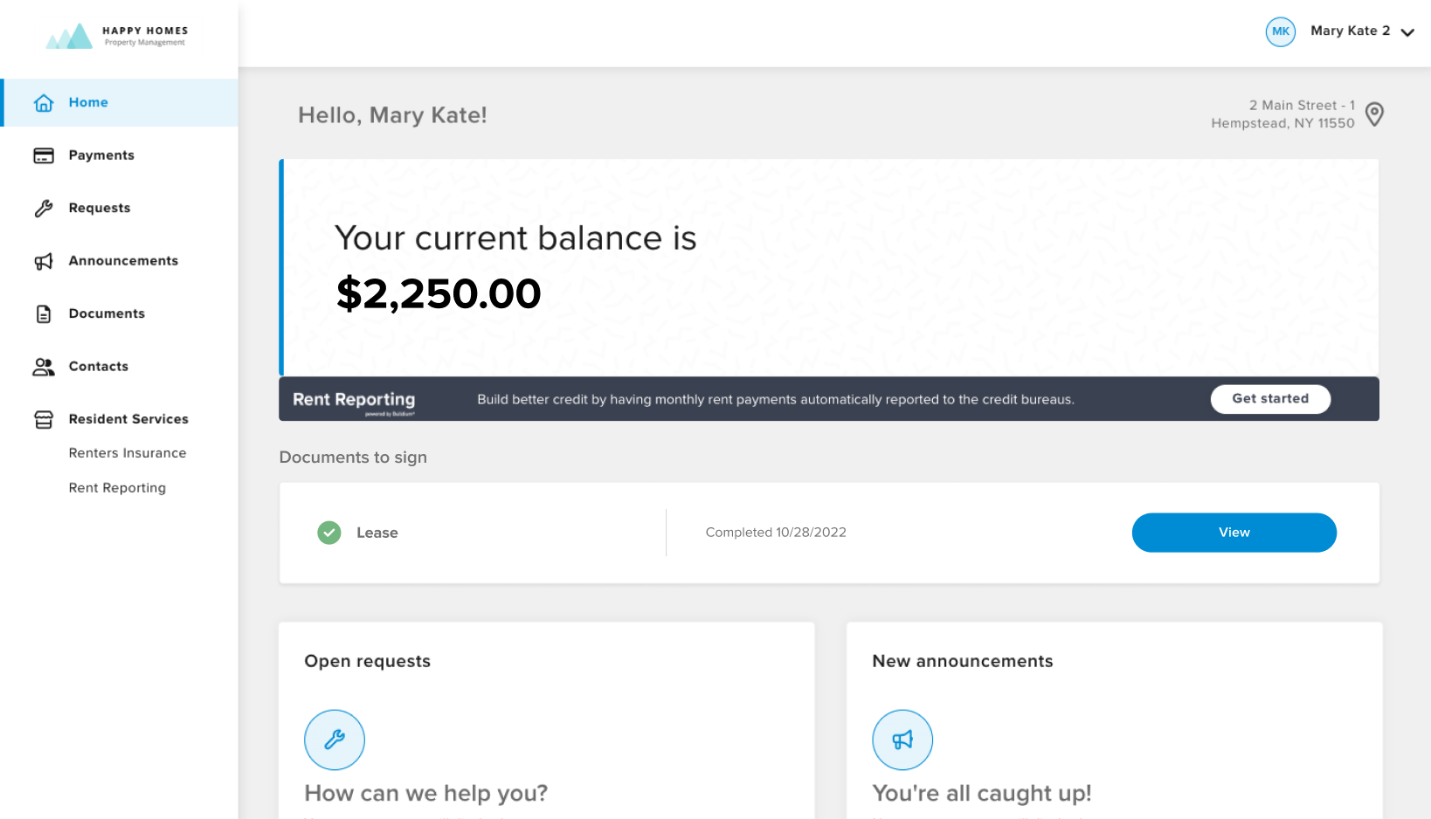Click the Requests wrench icon in sidebar

[44, 209]
